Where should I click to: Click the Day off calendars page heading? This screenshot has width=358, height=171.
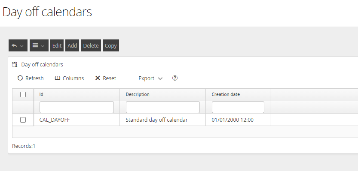[47, 12]
